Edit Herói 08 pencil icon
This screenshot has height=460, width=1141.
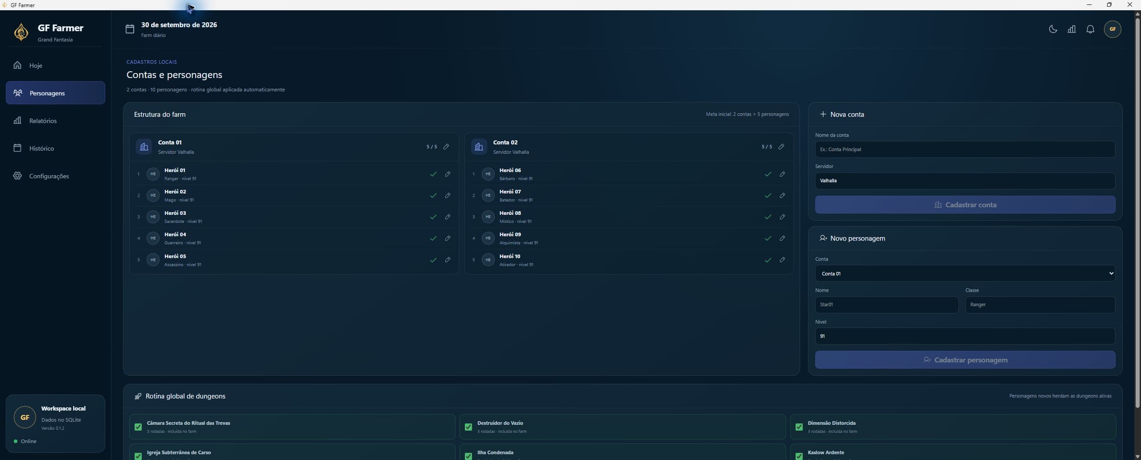click(782, 217)
